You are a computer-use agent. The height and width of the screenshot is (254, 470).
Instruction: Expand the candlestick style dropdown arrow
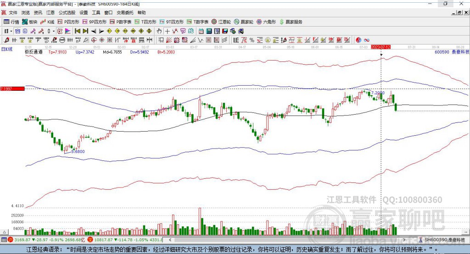point(54,31)
